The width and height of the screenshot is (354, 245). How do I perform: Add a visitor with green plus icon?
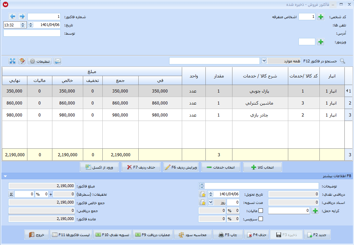click(x=320, y=42)
